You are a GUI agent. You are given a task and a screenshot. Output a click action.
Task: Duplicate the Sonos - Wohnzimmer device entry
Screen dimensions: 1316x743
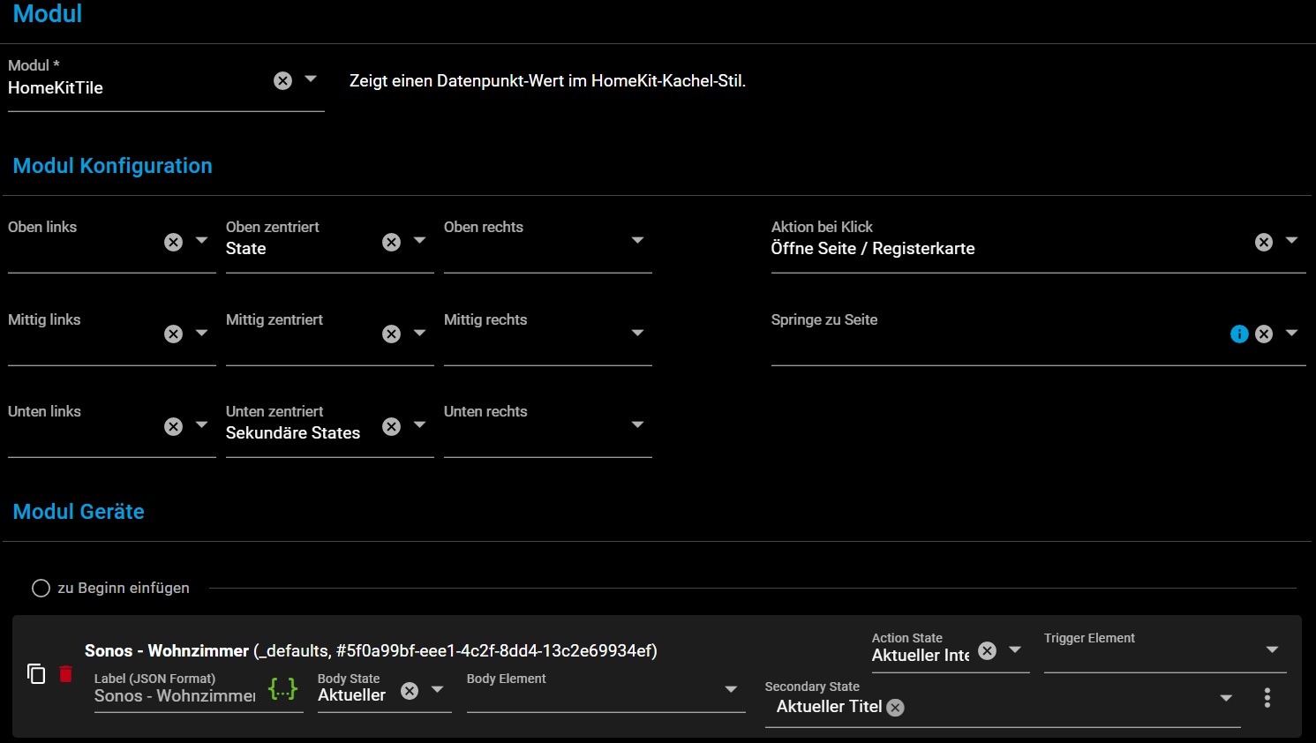[36, 674]
